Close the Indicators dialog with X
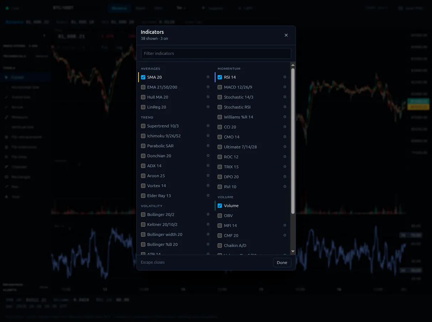 click(x=286, y=35)
